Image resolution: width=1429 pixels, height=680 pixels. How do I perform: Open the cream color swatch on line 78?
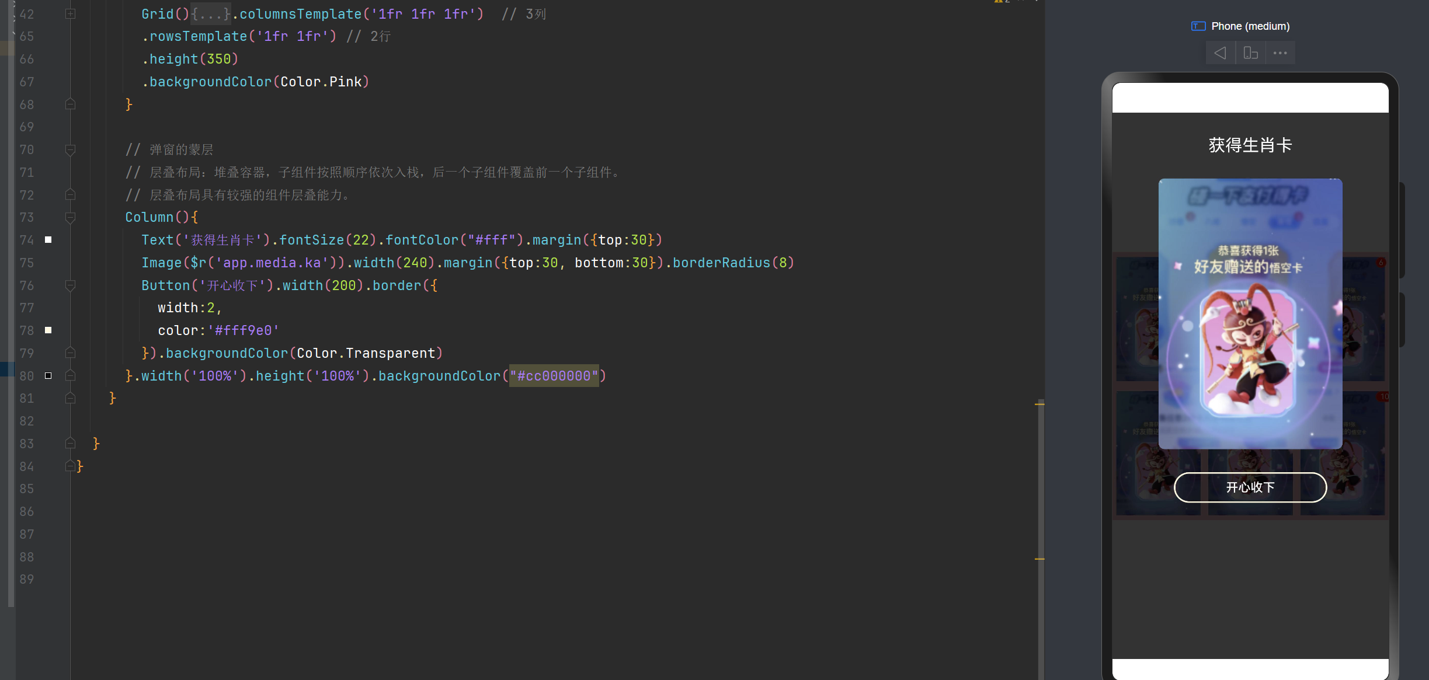(x=48, y=330)
